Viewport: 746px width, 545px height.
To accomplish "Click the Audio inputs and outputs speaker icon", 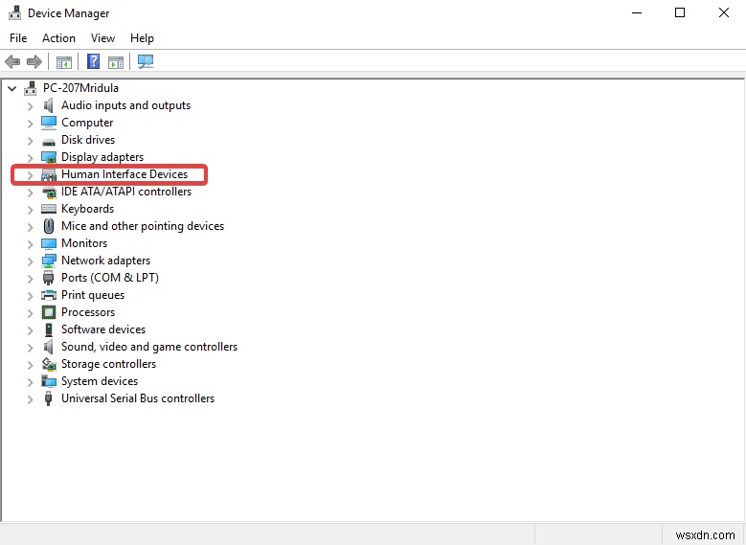I will 49,105.
